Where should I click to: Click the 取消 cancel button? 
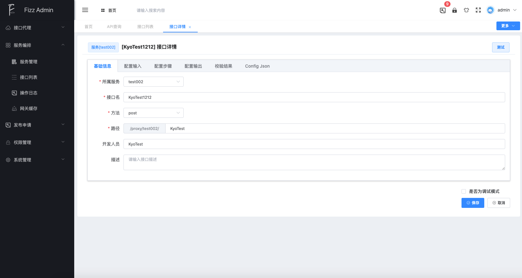point(499,203)
